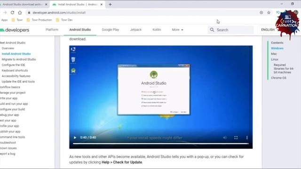Click the zoom indicator icon in address bar

(x=261, y=13)
